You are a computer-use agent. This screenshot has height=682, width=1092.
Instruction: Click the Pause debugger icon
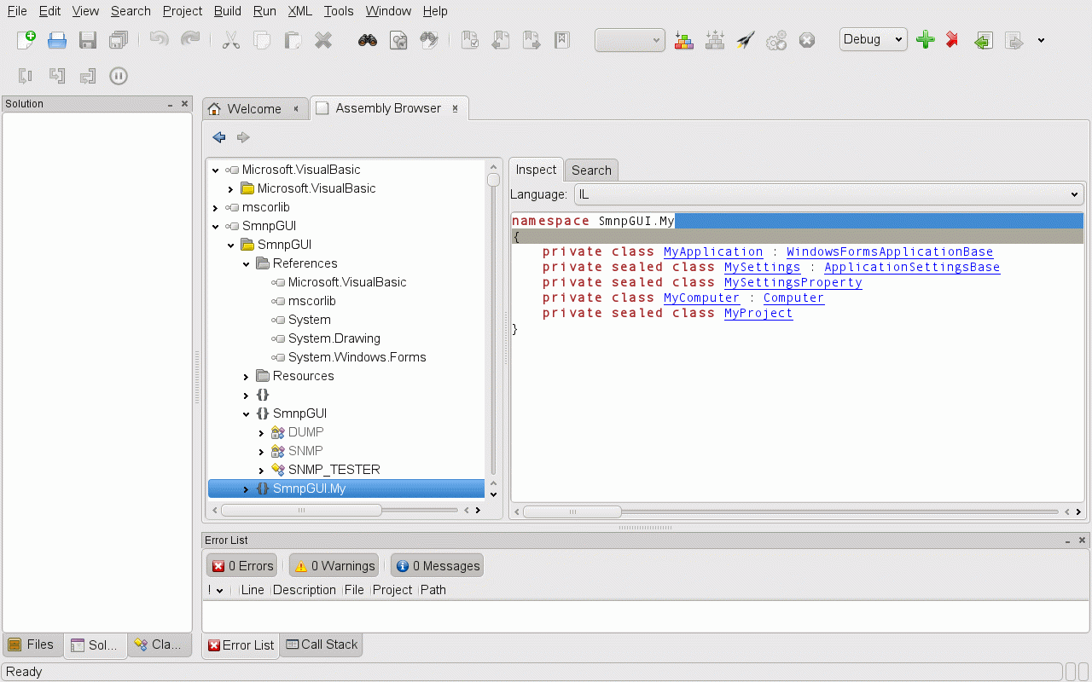pyautogui.click(x=119, y=76)
